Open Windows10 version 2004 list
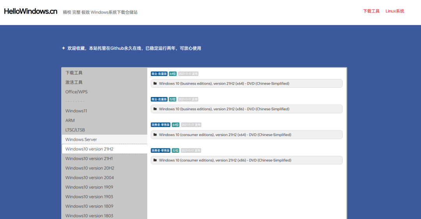 point(89,178)
